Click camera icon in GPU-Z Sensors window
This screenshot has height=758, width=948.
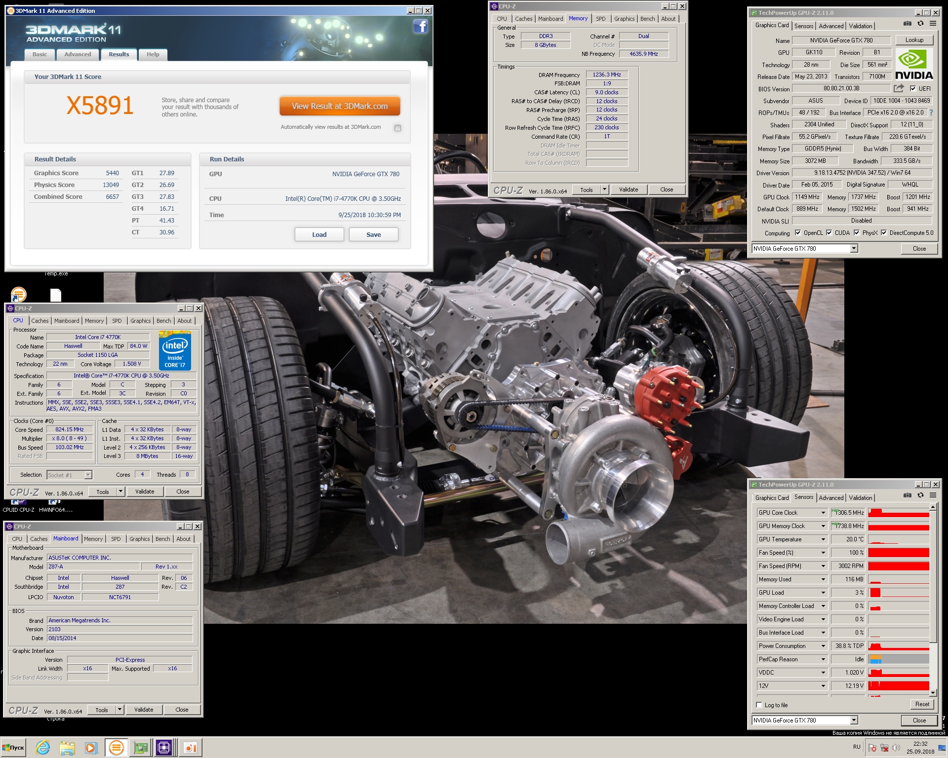click(907, 495)
